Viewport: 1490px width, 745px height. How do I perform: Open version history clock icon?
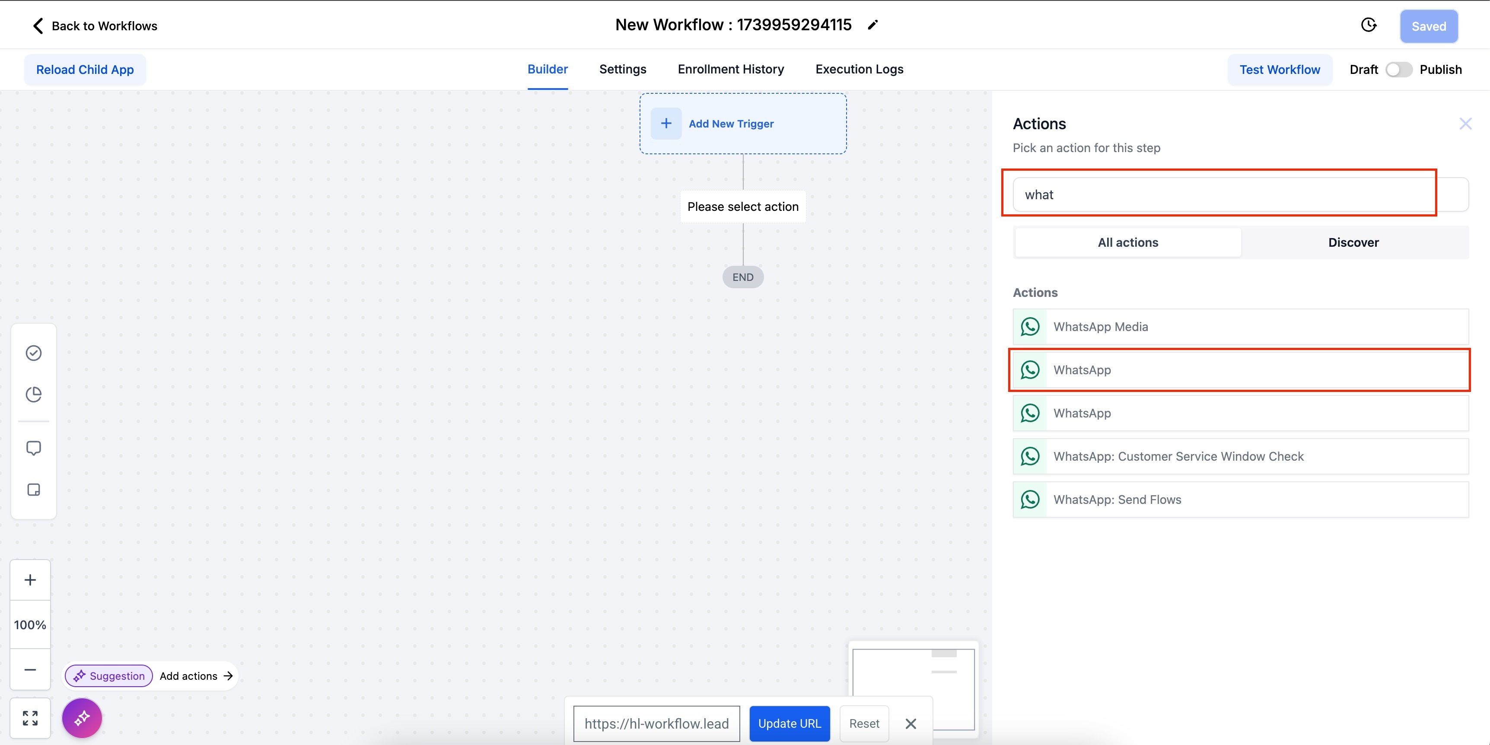coord(1369,25)
